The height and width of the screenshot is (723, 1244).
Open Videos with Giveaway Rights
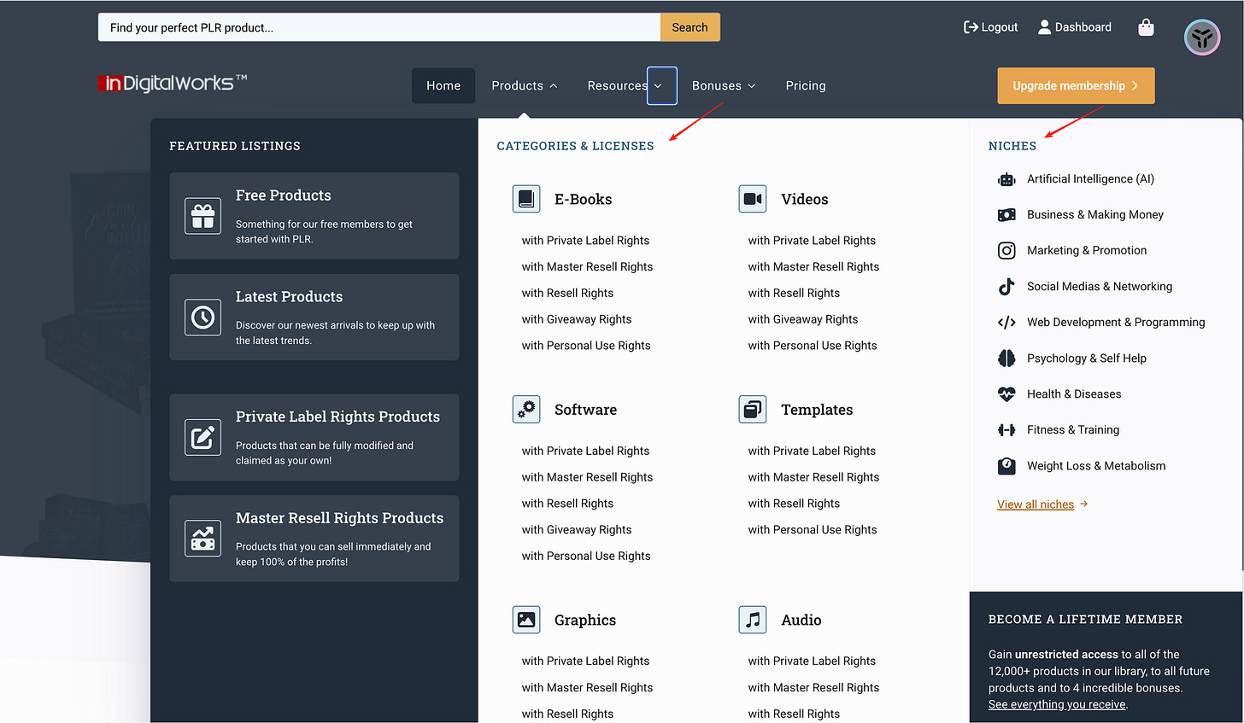[803, 319]
